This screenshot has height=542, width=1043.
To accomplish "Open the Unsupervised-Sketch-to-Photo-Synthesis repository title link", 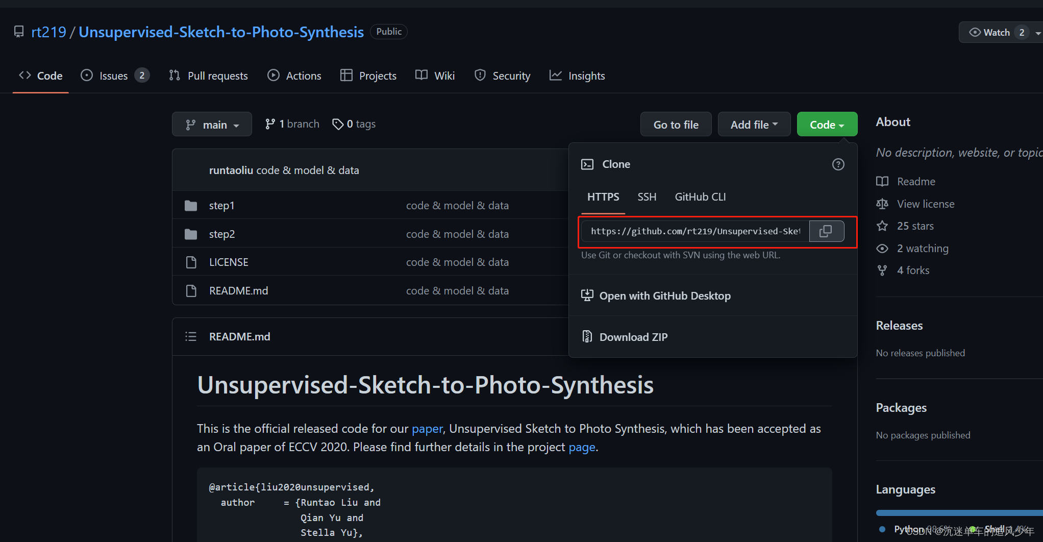I will click(x=221, y=32).
